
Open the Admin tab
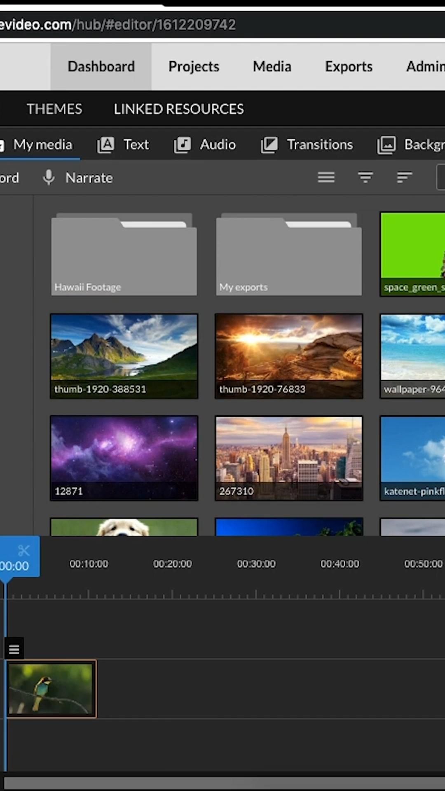coord(425,66)
